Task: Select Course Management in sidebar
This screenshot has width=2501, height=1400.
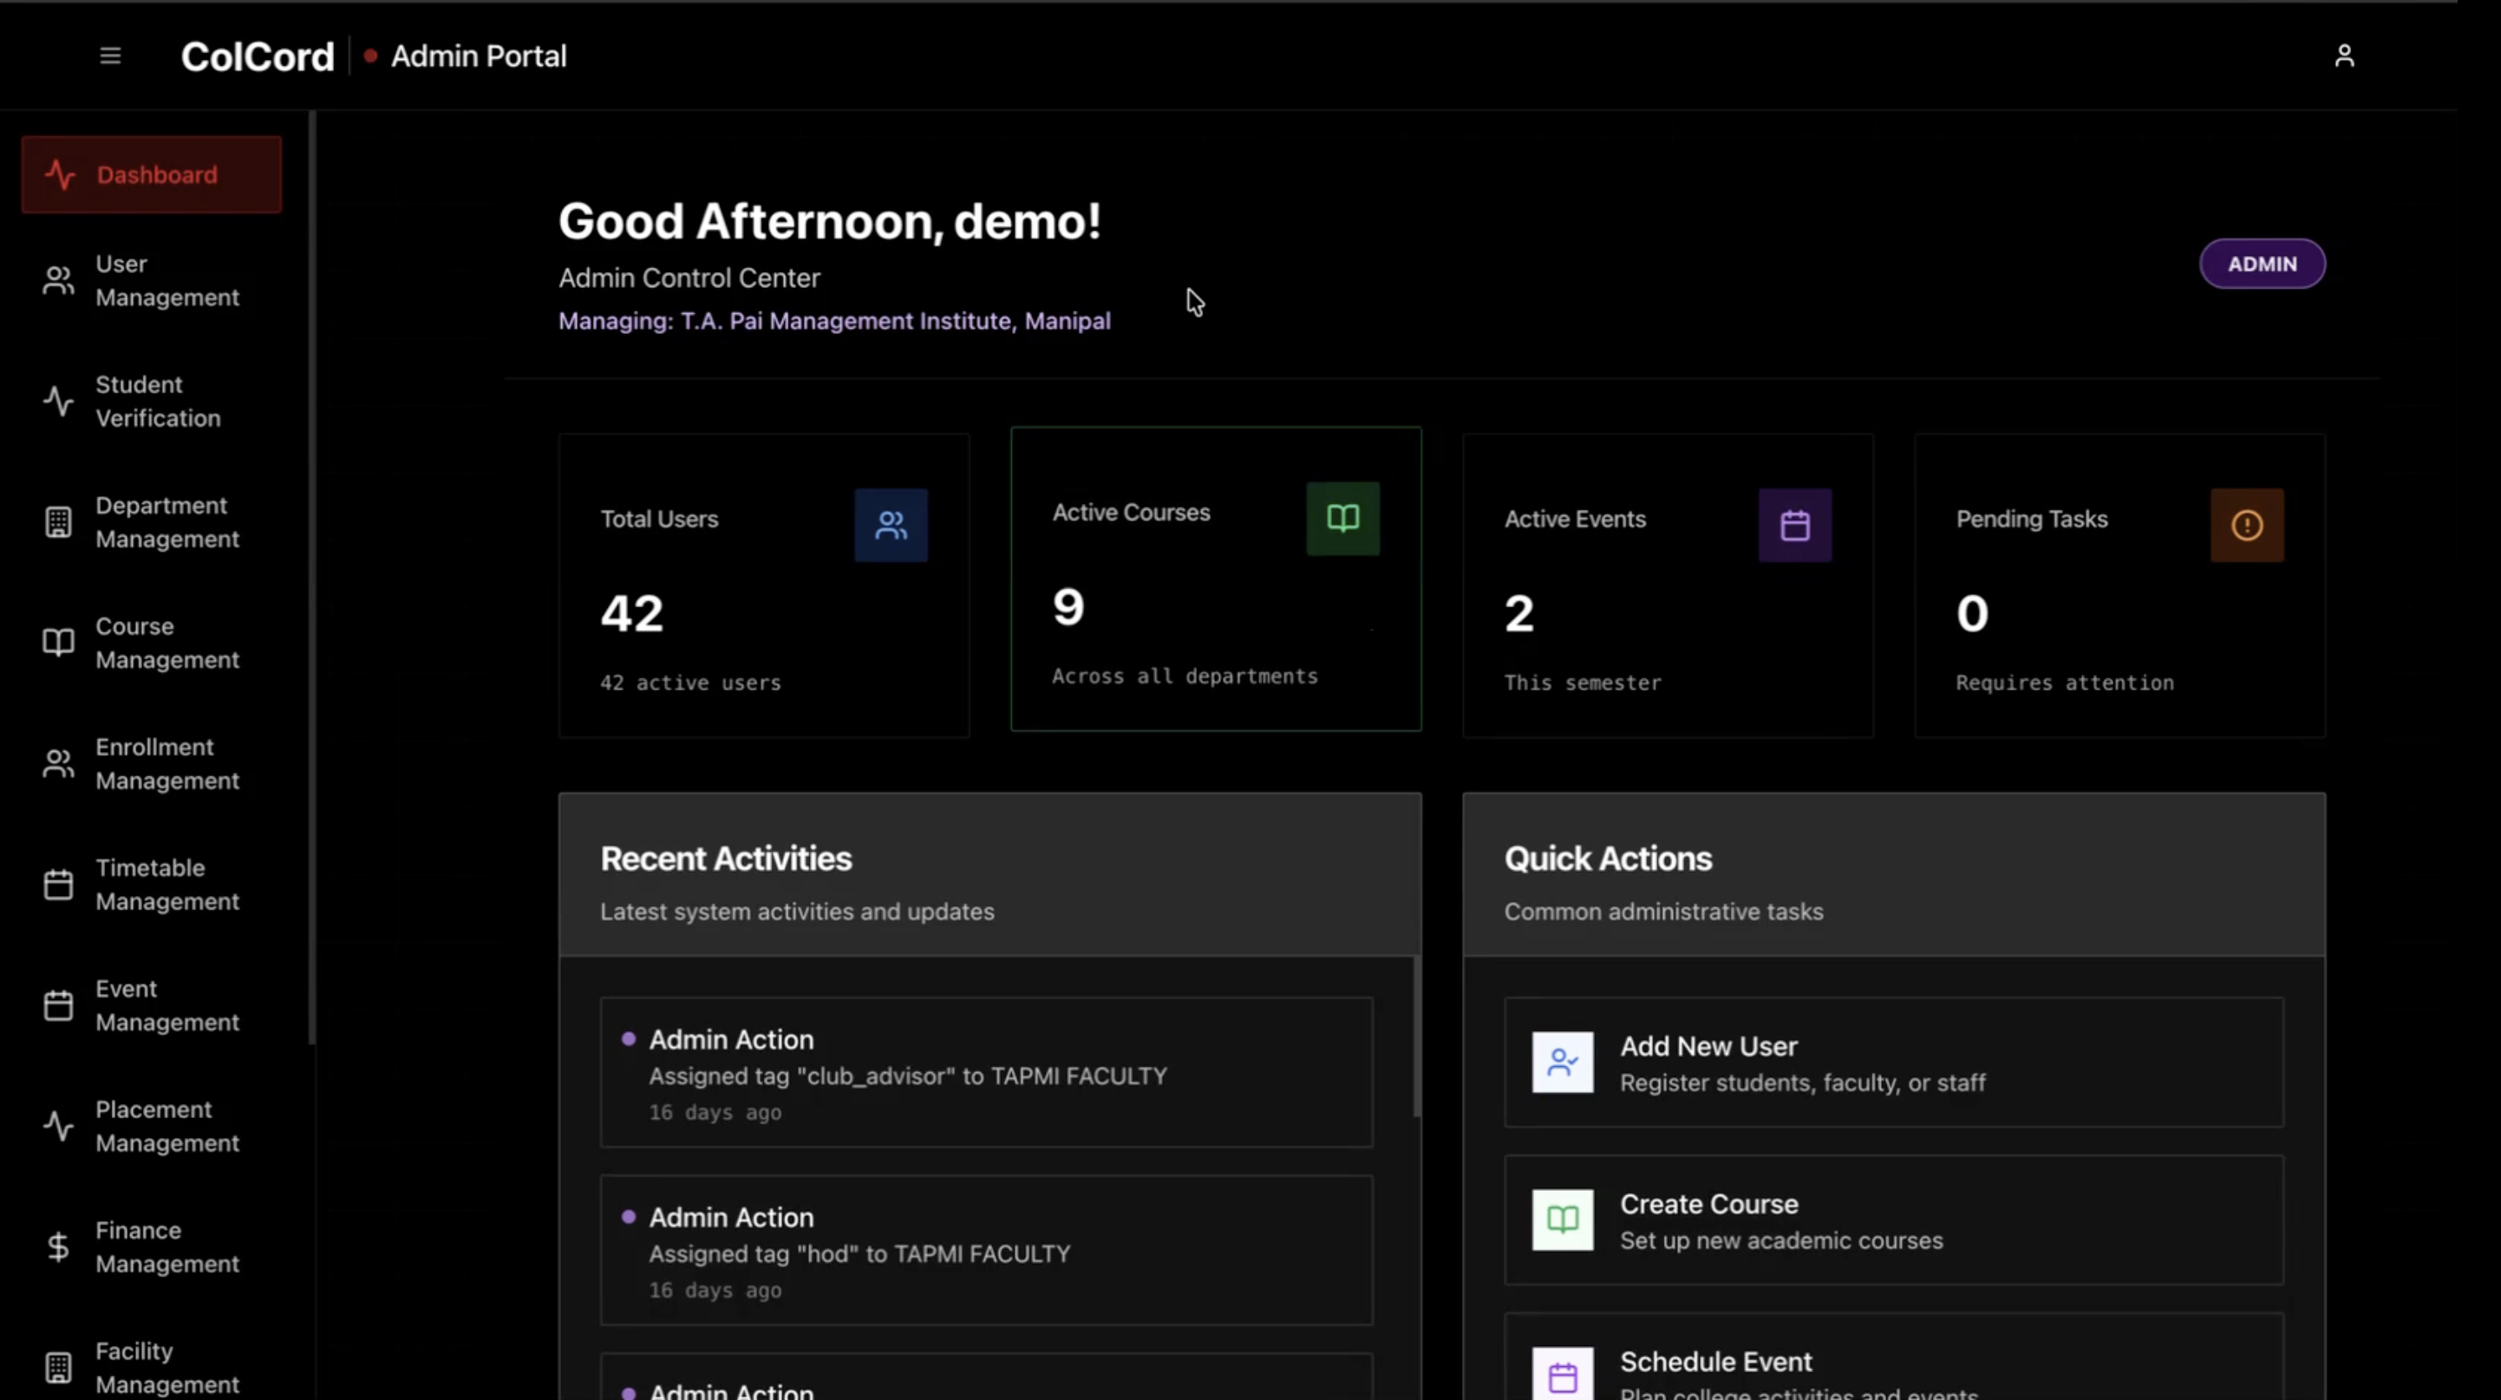Action: tap(152, 643)
